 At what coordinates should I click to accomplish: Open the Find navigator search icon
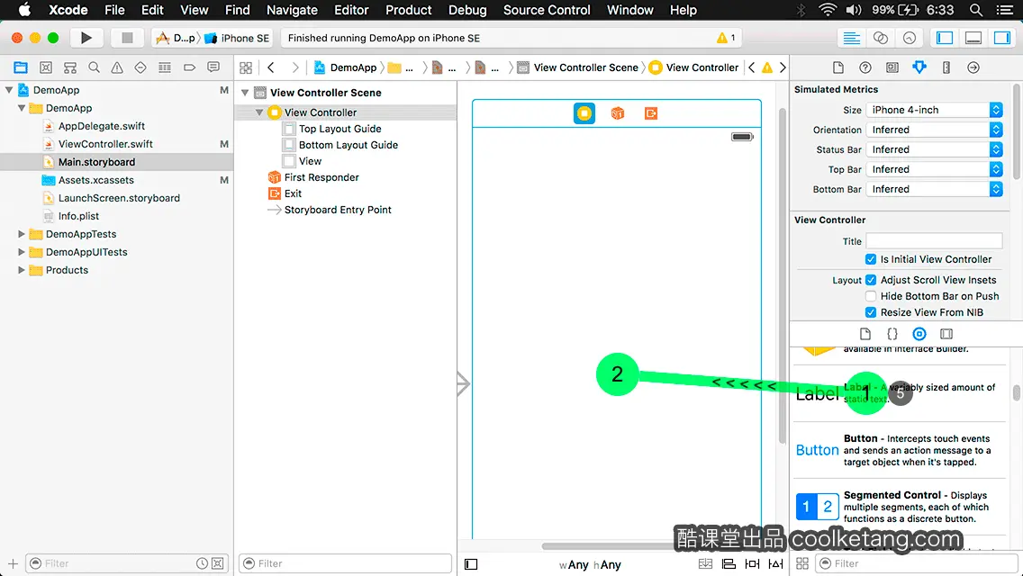click(x=94, y=67)
